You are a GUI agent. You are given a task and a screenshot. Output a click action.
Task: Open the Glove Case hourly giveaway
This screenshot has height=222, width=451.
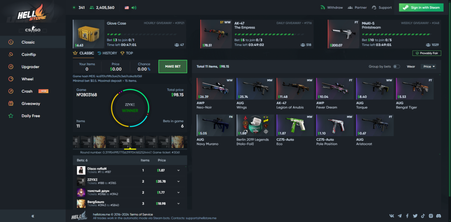[x=129, y=34]
